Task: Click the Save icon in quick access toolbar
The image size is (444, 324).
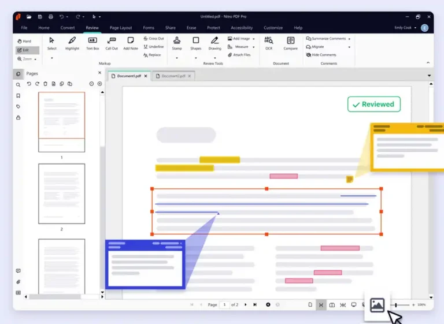Action: point(40,17)
